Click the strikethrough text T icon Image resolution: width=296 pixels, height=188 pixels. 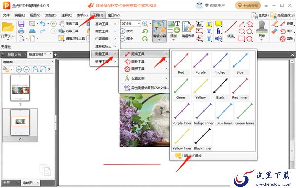pos(209,31)
